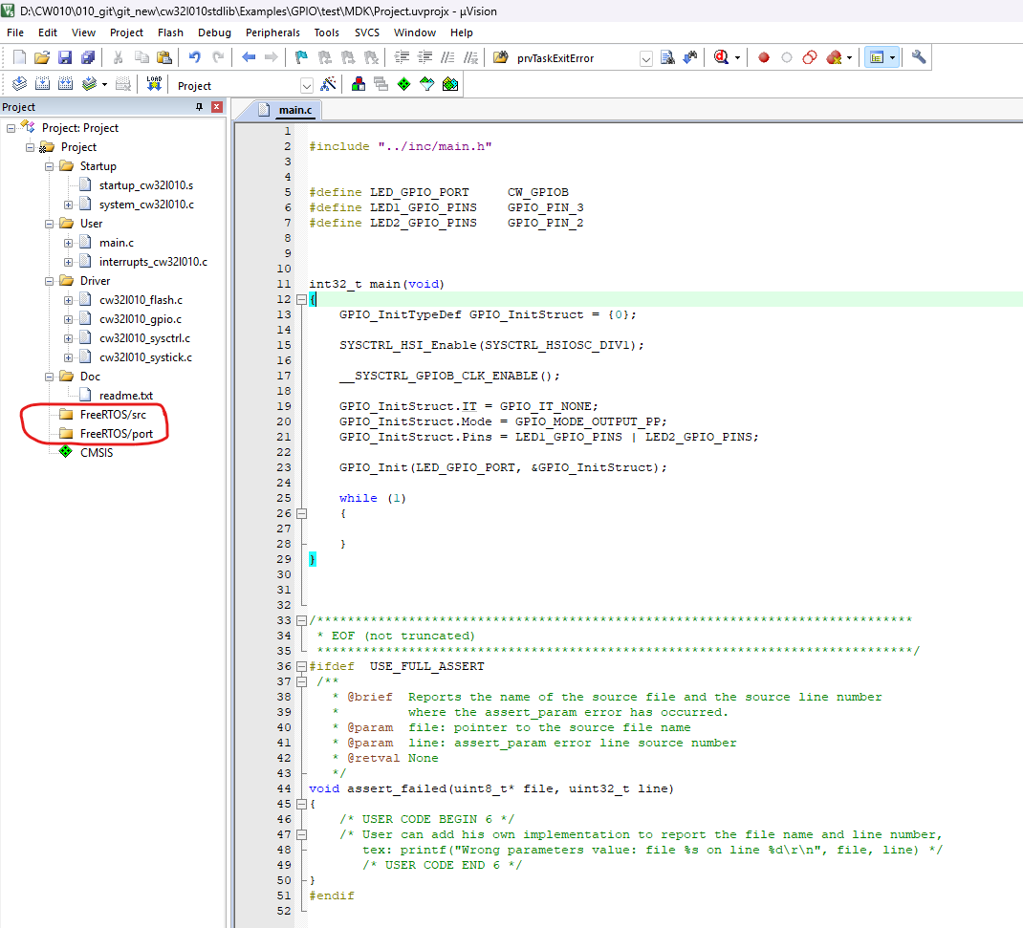Select interrupts_cw32l010.c in tree

point(153,262)
